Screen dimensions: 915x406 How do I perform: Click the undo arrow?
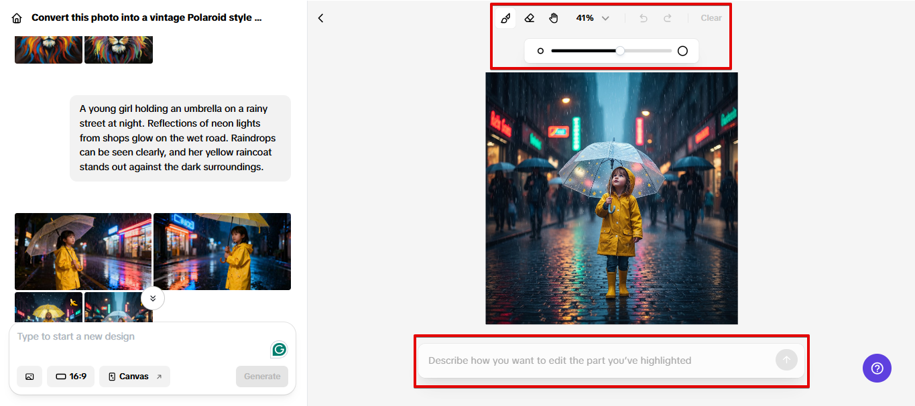click(x=644, y=18)
